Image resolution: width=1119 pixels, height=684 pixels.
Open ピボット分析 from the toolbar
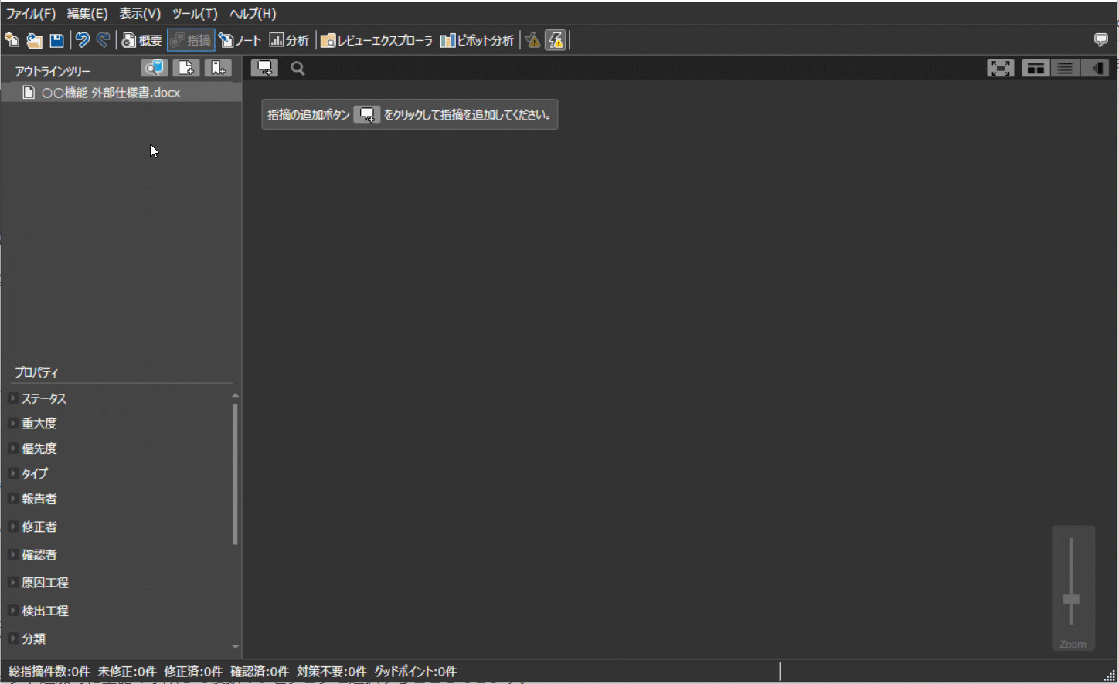click(x=477, y=41)
